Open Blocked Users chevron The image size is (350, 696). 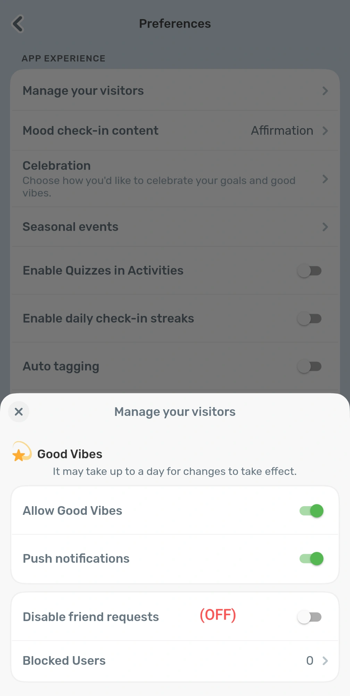pyautogui.click(x=325, y=661)
